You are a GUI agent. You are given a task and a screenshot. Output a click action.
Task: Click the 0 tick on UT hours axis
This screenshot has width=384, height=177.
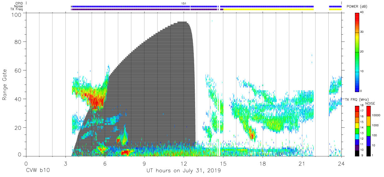coord(26,163)
